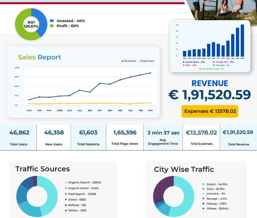Screen dimensions: 257x218
Task: Click the Email Marketing - 5% legend entry
Action: (x=212, y=69)
